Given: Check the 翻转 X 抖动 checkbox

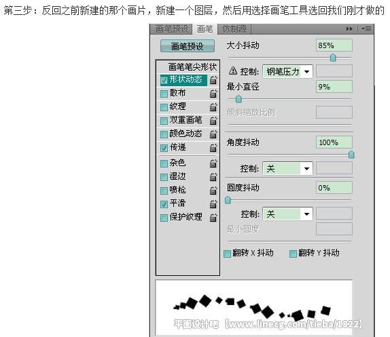Looking at the screenshot, I should click(x=227, y=254).
